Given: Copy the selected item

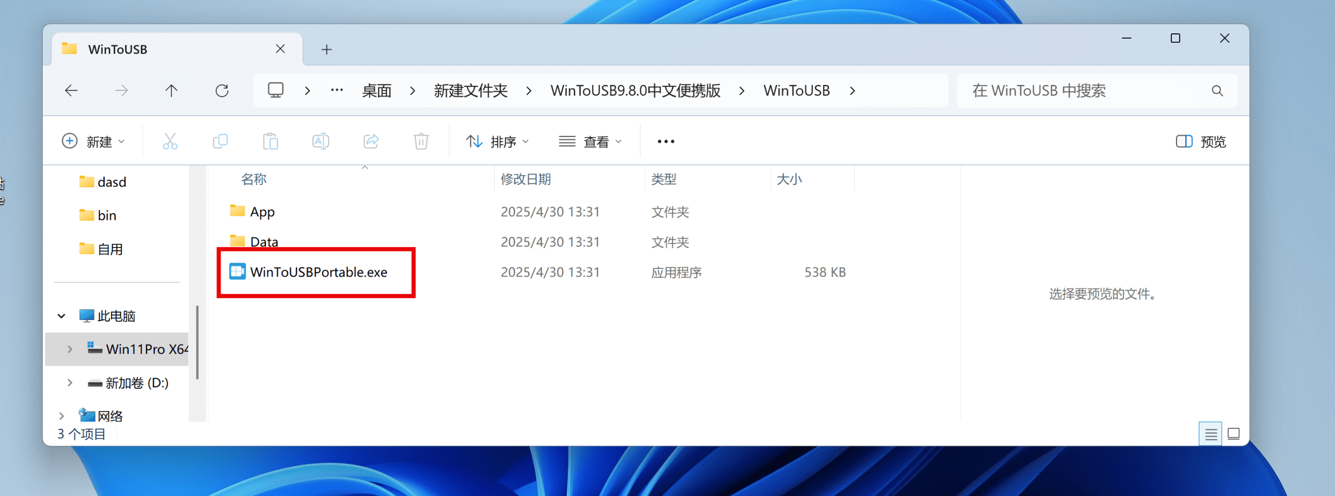Looking at the screenshot, I should pos(221,141).
